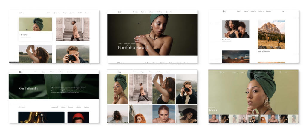Open woman in black hat photo in grid
The image size is (306, 130).
pos(186,114)
